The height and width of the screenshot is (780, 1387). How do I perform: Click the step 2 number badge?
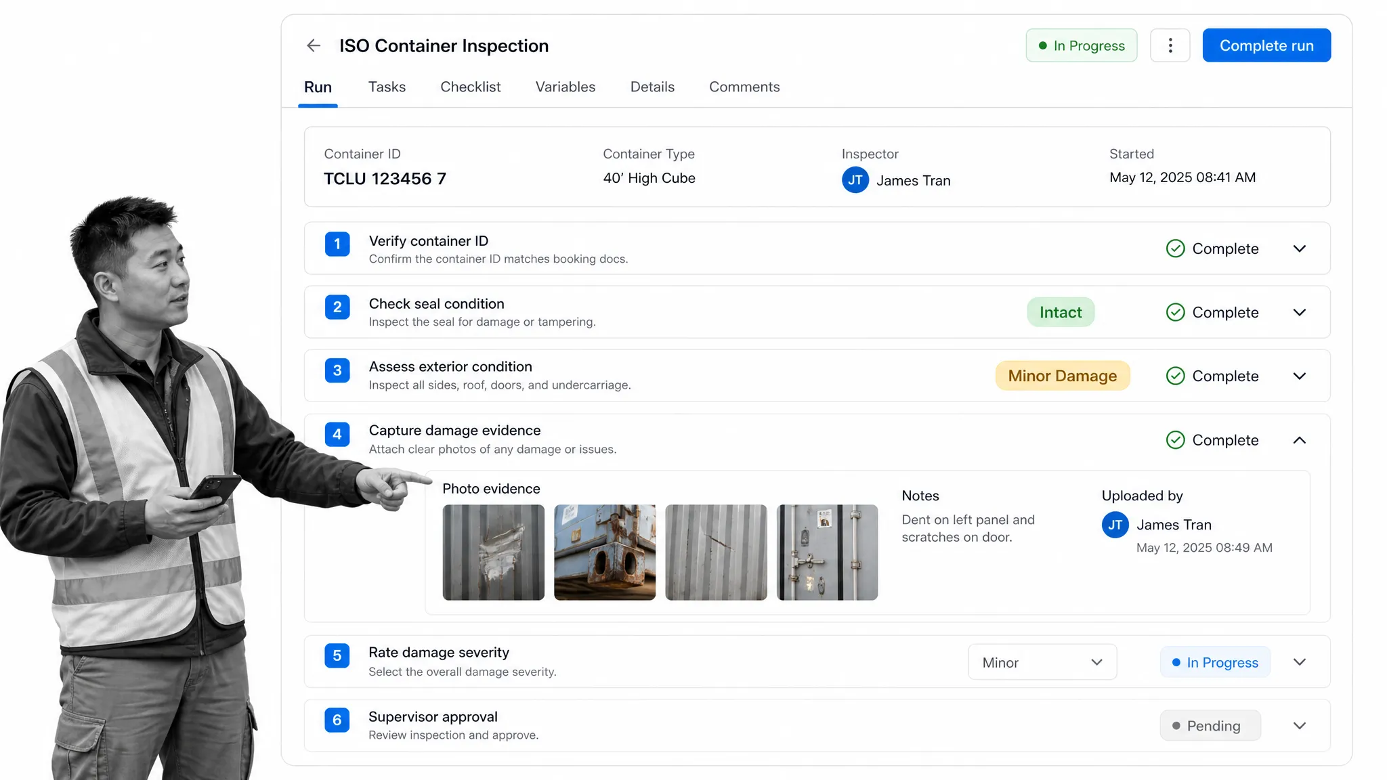(337, 307)
